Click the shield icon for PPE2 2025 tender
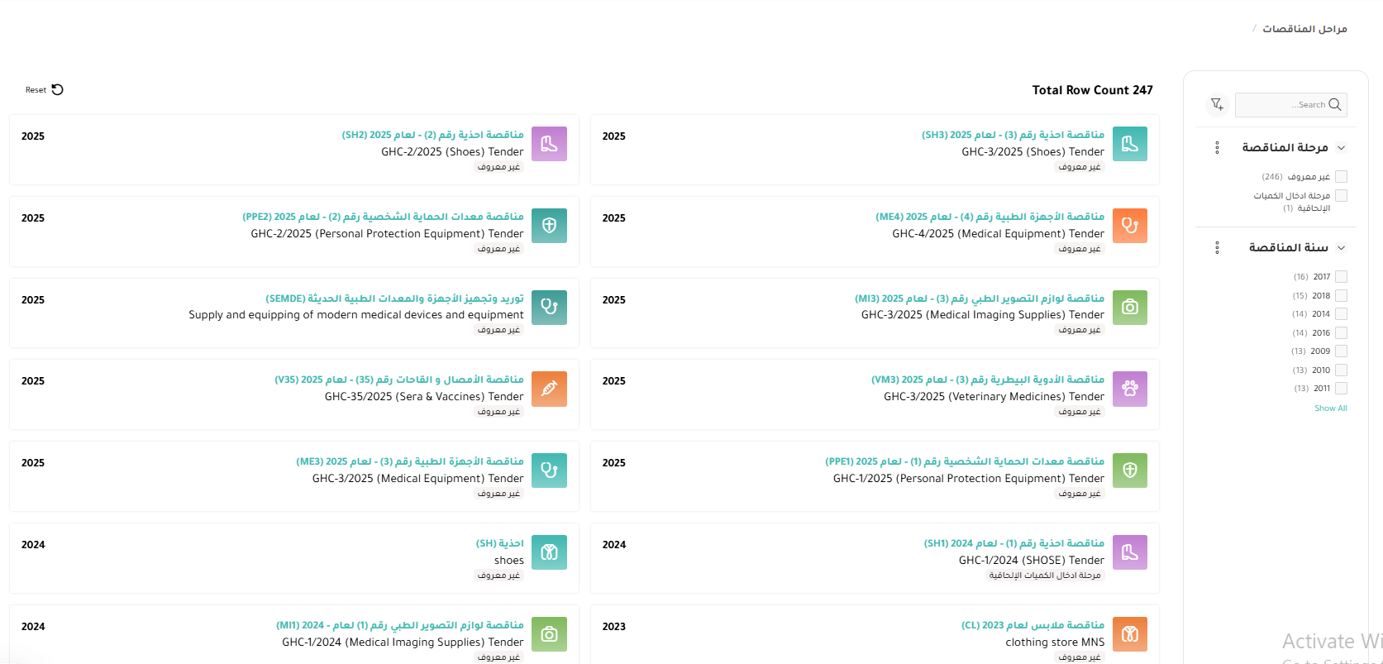Screen dimensions: 1383x664 [549, 226]
